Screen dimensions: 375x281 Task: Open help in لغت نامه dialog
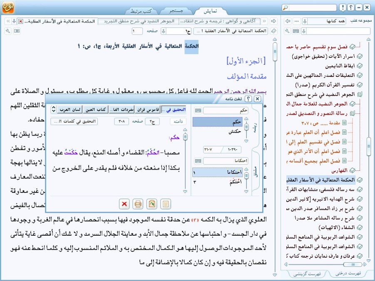pyautogui.click(x=248, y=99)
